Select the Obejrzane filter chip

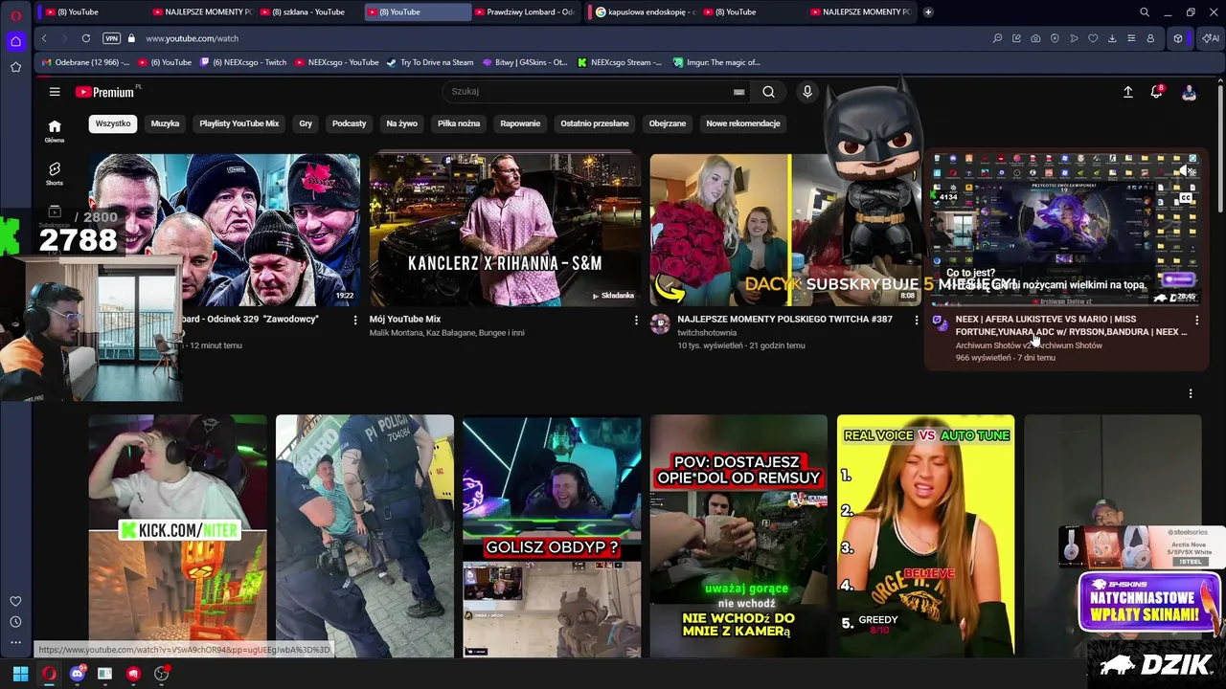point(668,123)
